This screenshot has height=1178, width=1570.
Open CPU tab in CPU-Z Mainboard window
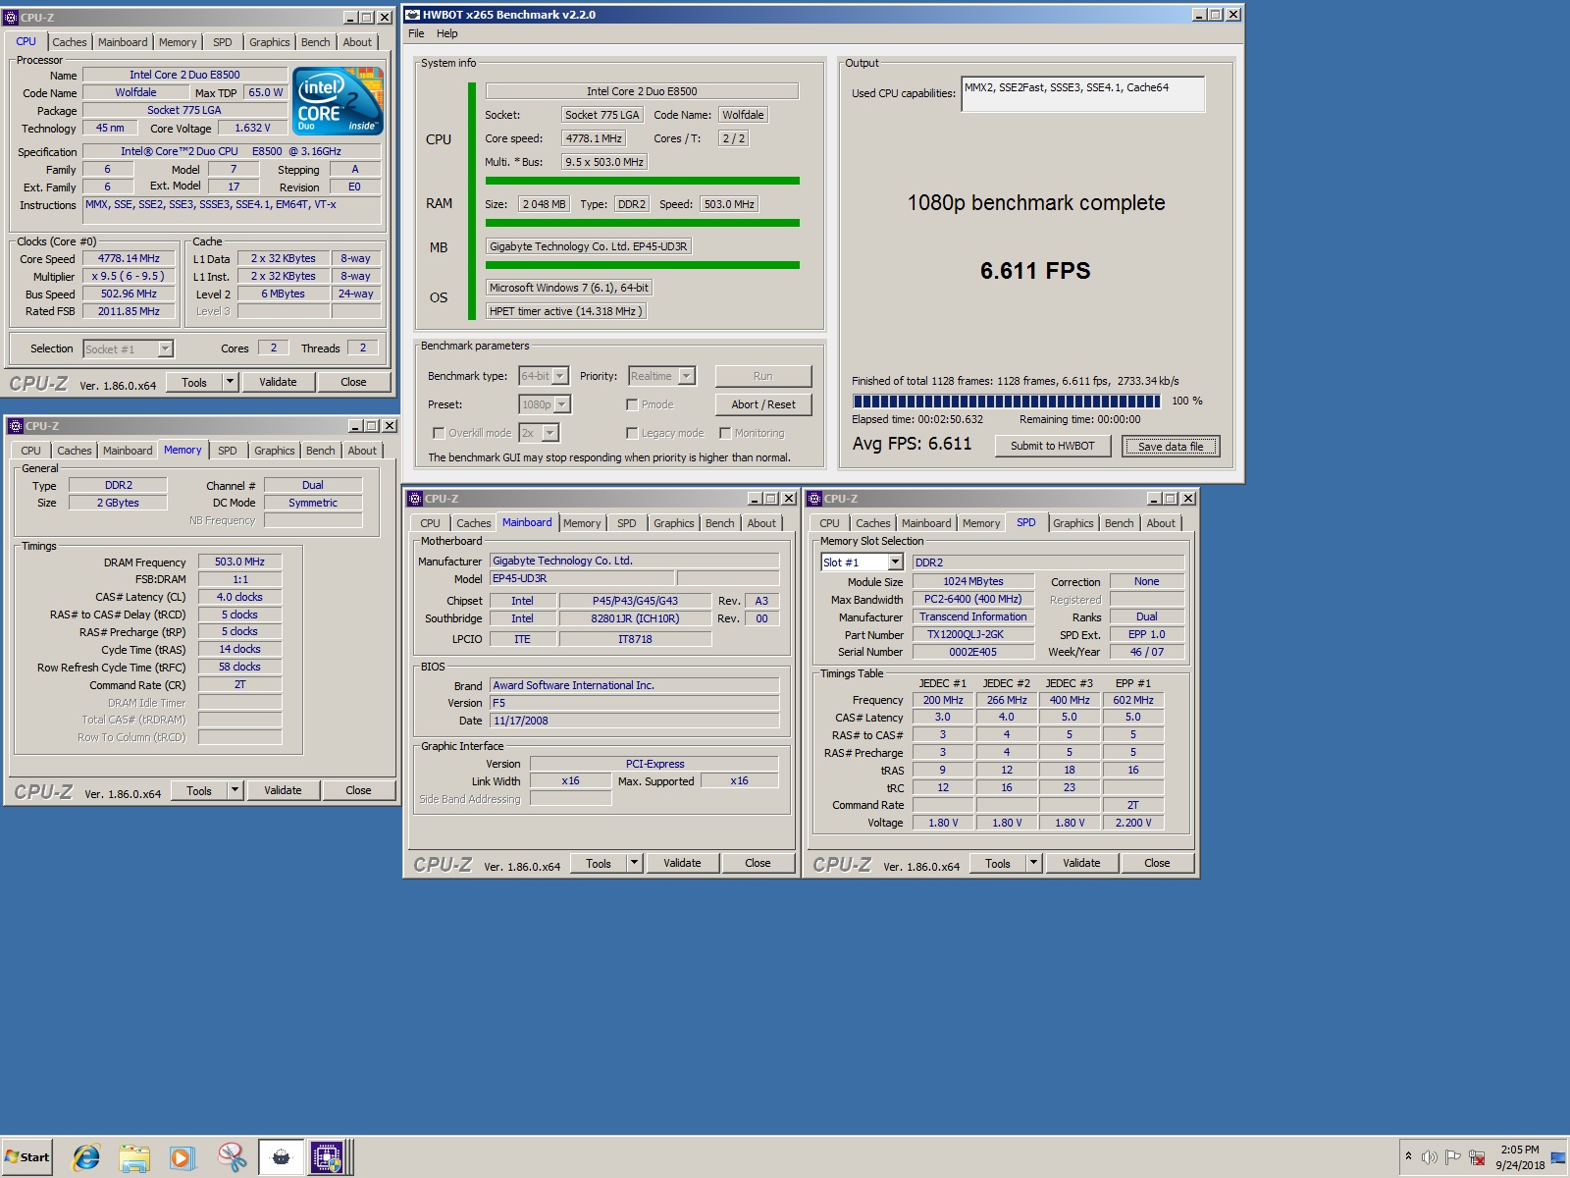[x=431, y=523]
